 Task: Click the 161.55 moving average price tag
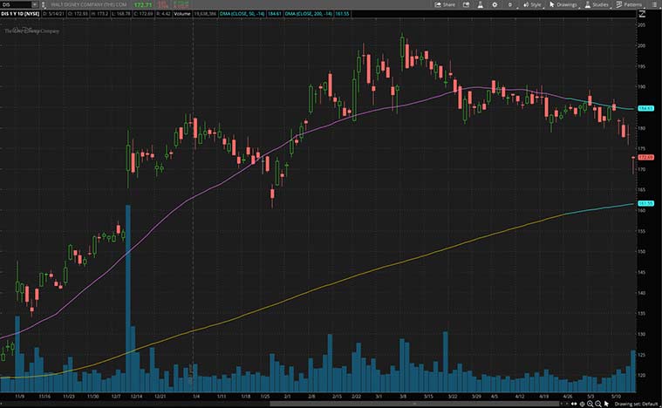point(646,204)
